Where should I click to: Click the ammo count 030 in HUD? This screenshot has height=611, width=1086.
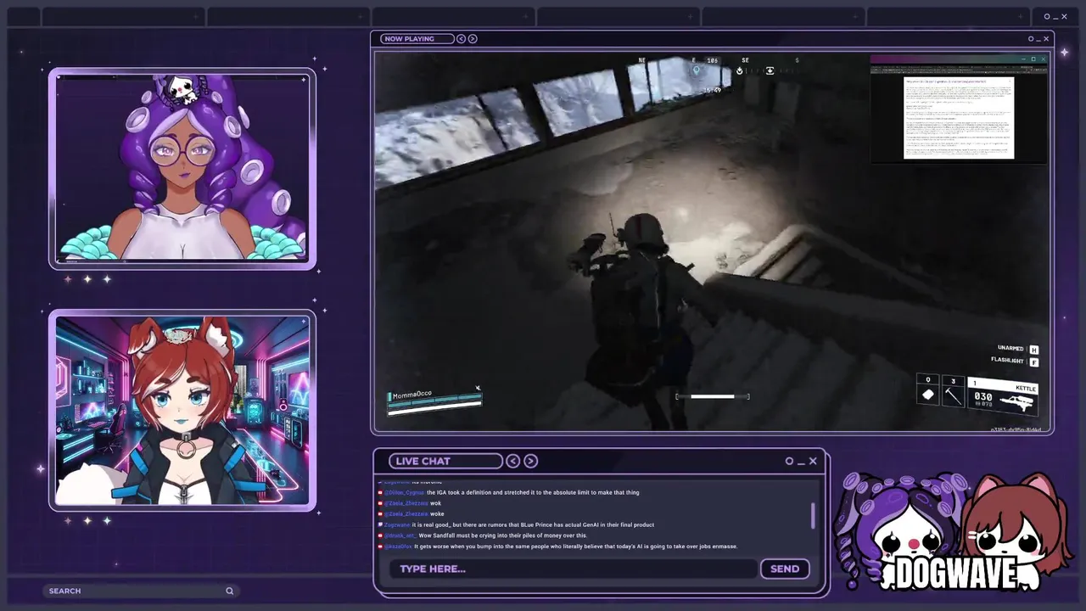pyautogui.click(x=983, y=396)
